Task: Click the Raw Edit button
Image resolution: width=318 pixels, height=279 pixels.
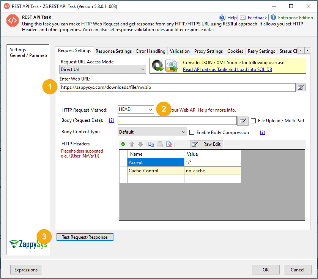Action: 207,144
